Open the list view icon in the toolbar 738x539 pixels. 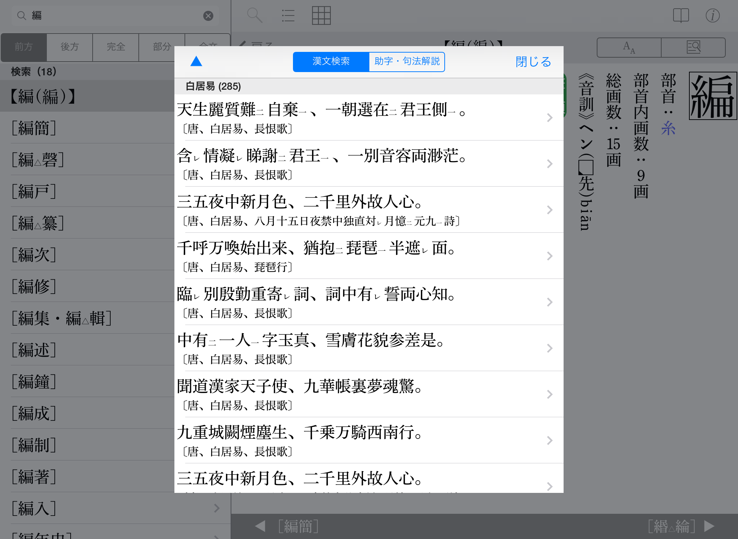(x=288, y=15)
